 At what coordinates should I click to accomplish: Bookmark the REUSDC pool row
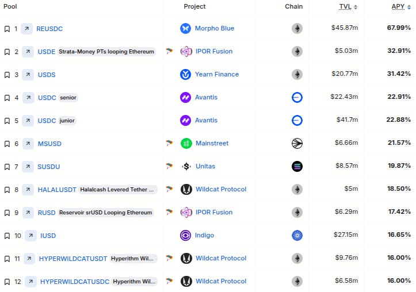click(7, 29)
